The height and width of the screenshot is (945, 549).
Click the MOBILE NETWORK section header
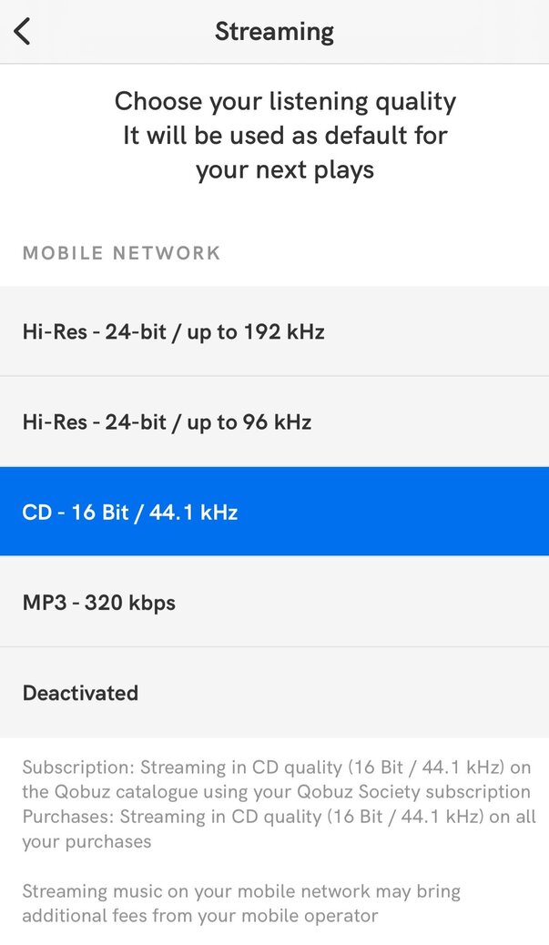click(x=121, y=253)
